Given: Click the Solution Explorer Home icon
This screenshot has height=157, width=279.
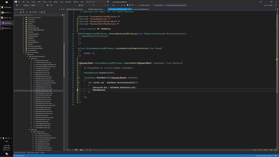Looking at the screenshot, I should [20, 12].
